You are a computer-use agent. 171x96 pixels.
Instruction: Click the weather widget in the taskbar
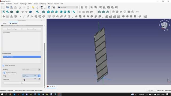138,94
